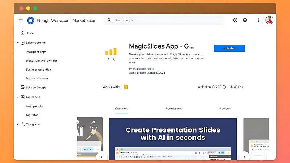Image resolution: width=290 pixels, height=163 pixels.
Task: Open the account profile avatar
Action: coord(269,20)
